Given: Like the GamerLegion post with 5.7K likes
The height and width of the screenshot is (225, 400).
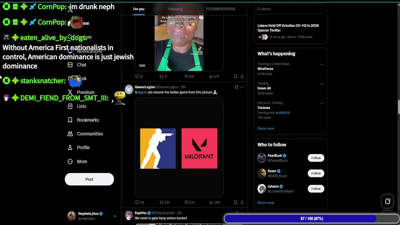Looking at the screenshot, I should tap(189, 202).
